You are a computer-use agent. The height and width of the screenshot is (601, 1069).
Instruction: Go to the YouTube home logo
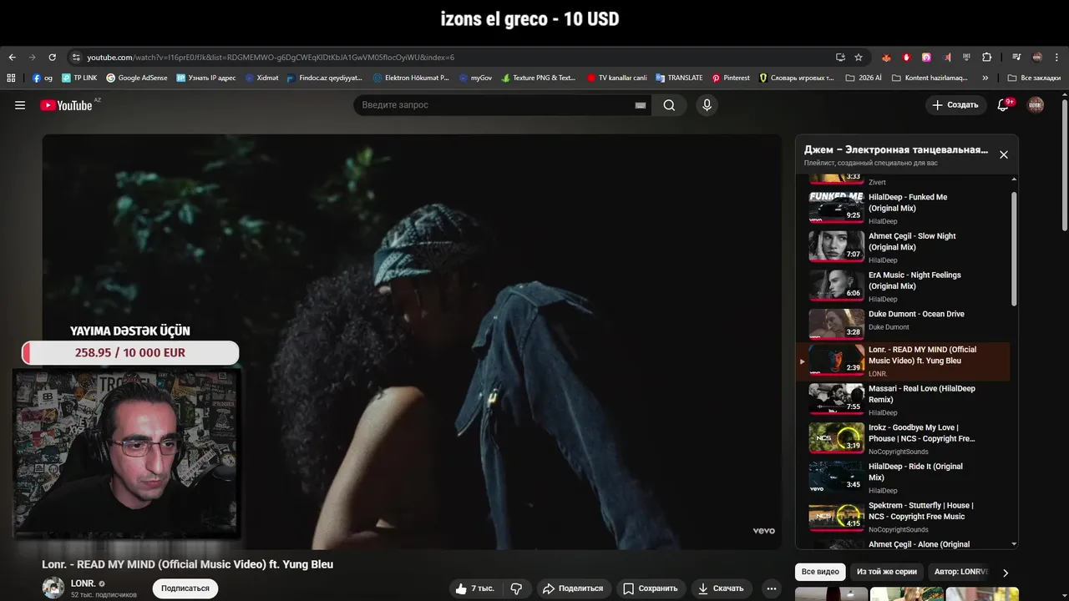point(66,105)
